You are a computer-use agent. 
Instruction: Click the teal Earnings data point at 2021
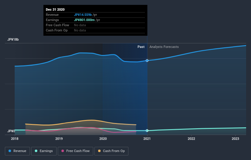click(147, 131)
